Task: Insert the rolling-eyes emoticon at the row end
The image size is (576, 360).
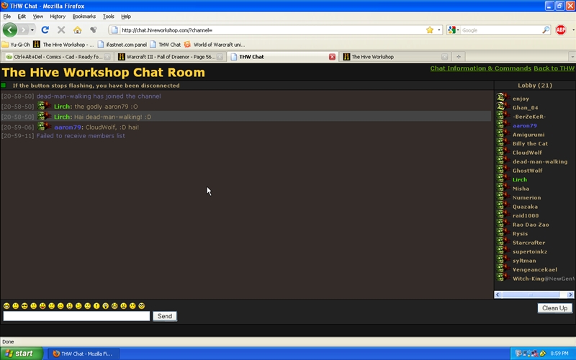Action: [141, 305]
